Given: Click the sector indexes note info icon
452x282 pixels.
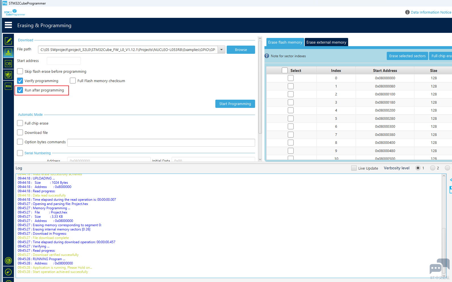Looking at the screenshot, I should [267, 56].
